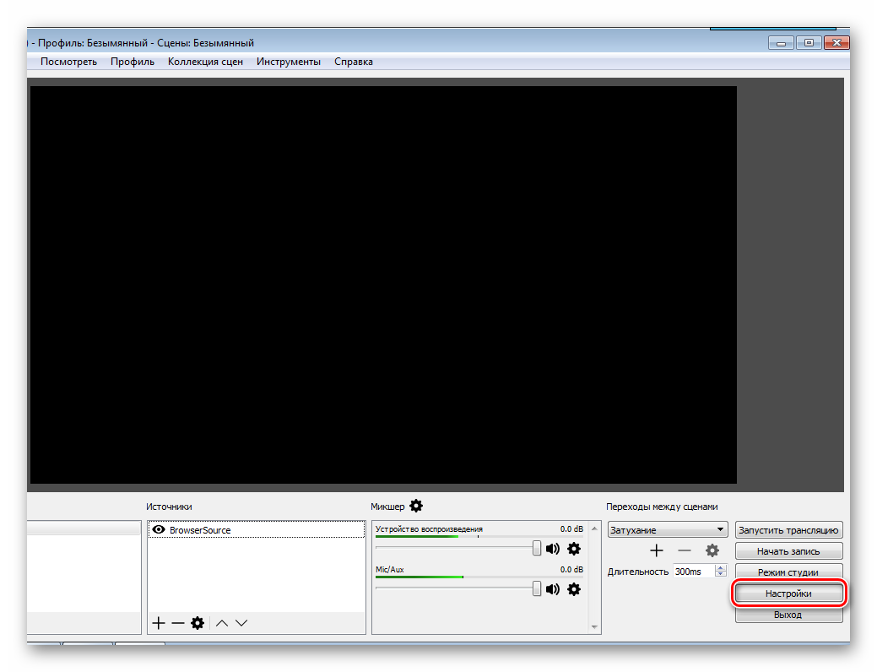This screenshot has height=672, width=877.
Task: Adjust Устройство воспроизведения volume slider handle
Action: [x=537, y=549]
